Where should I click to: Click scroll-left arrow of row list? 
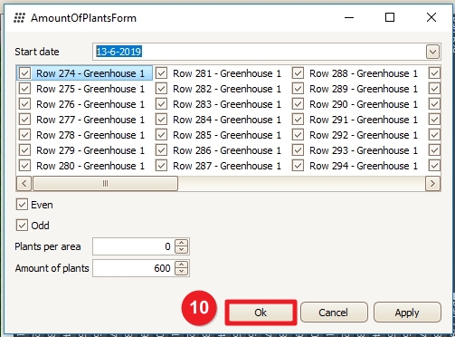click(x=24, y=183)
